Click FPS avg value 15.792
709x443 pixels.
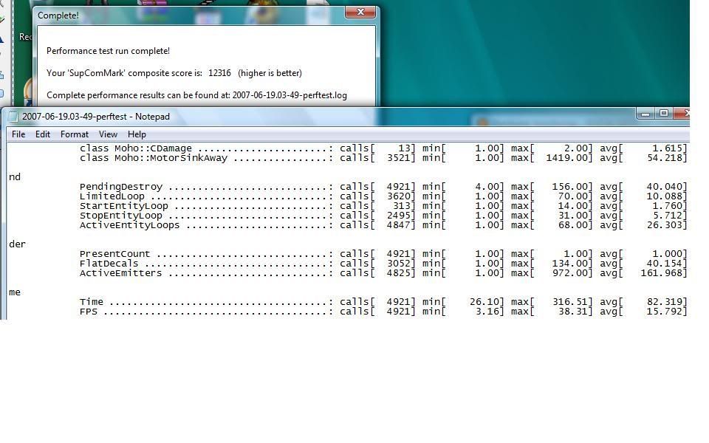tap(665, 312)
